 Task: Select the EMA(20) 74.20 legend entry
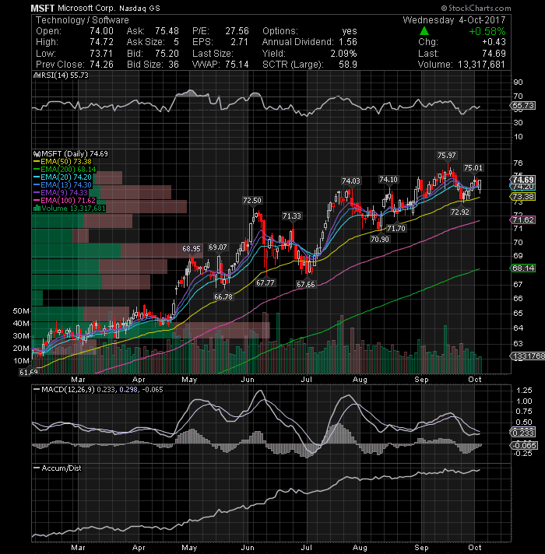[62, 177]
